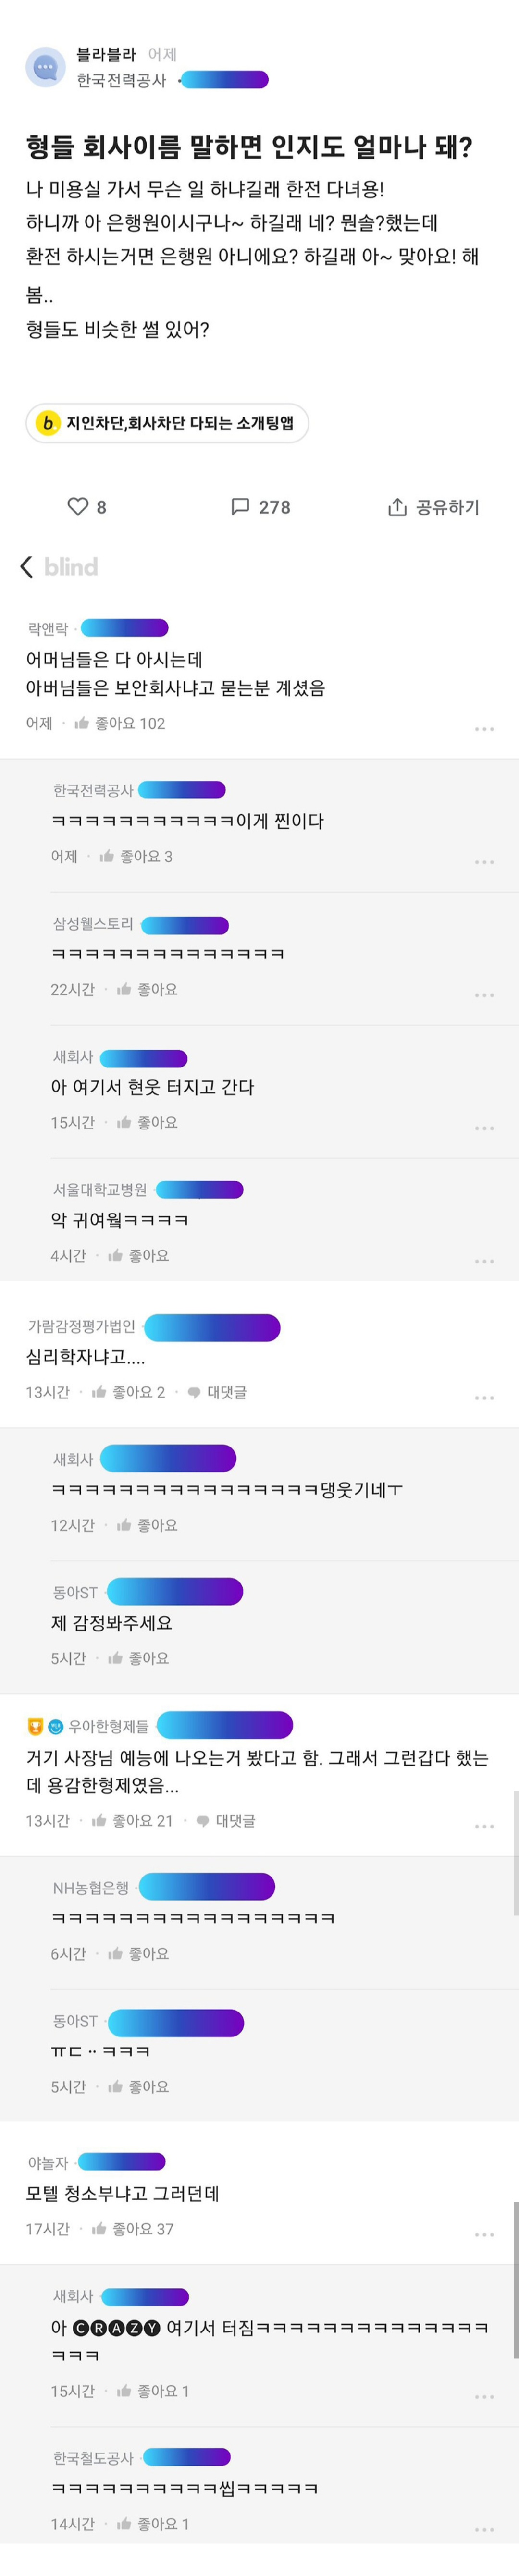
Task: Tap the share icon next to 공유하기
Action: tap(397, 507)
